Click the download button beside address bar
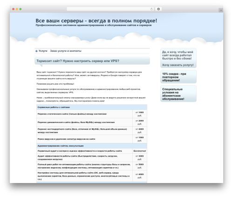The image size is (233, 197). click(x=158, y=9)
